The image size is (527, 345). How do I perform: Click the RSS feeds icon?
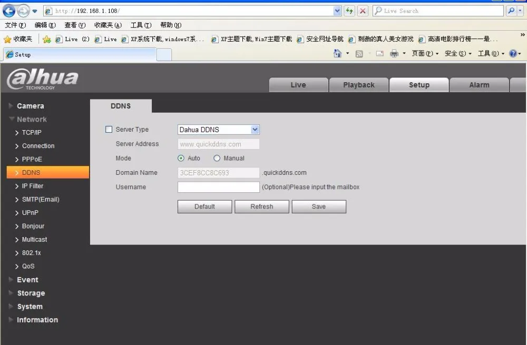point(359,54)
